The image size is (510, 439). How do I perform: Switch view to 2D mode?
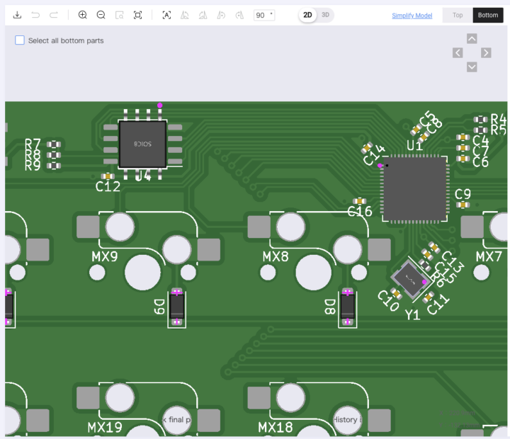307,15
